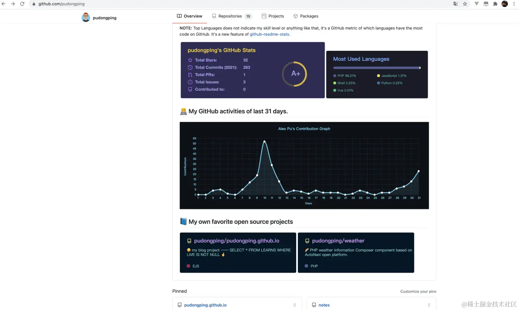Open the Chrome three-dot menu

click(x=514, y=4)
